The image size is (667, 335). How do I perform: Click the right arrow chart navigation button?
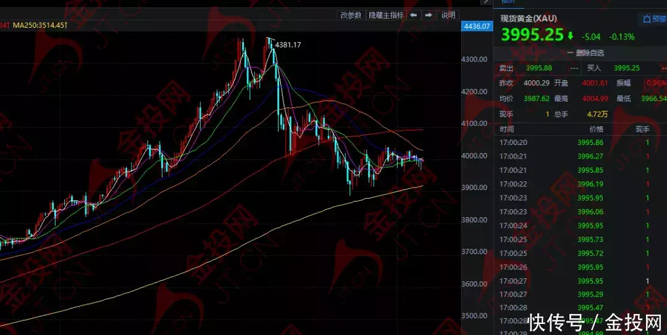[x=427, y=15]
